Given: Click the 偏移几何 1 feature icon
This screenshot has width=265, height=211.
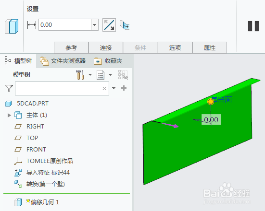Looking at the screenshot, I should tap(18, 202).
